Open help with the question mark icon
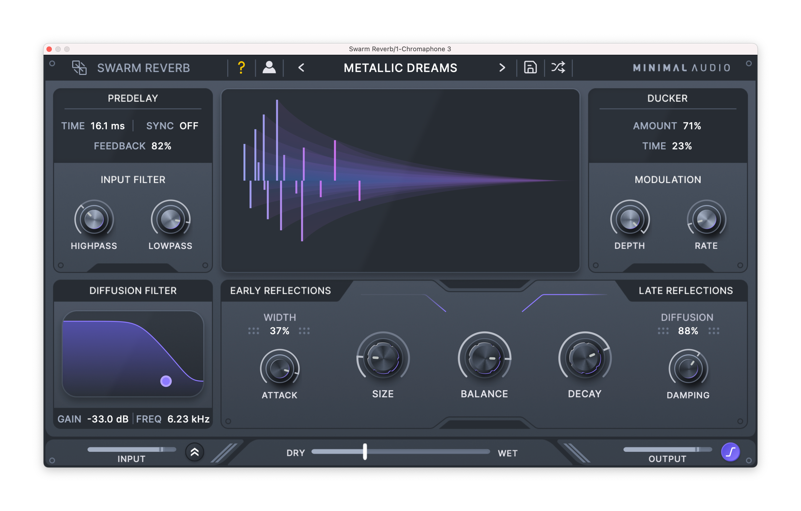This screenshot has width=801, height=511. (x=242, y=68)
